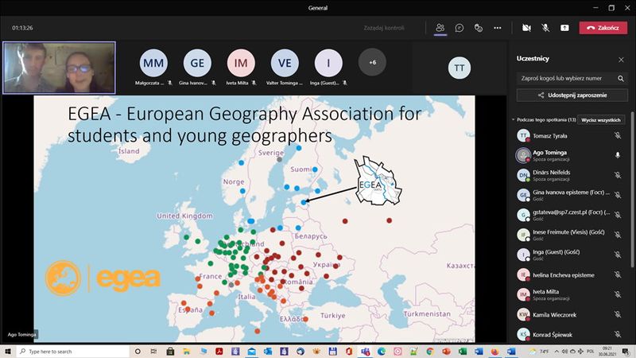Open the More actions ellipsis menu
Viewport: 636px width, 358px height.
[498, 28]
